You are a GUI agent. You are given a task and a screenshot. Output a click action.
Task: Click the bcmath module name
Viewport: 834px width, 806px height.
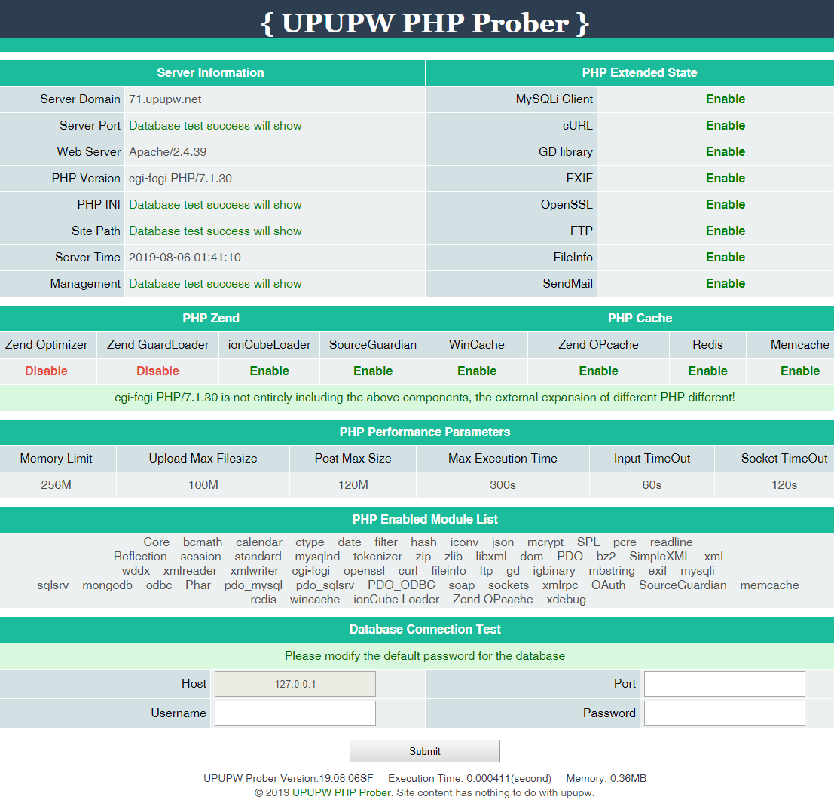[203, 542]
